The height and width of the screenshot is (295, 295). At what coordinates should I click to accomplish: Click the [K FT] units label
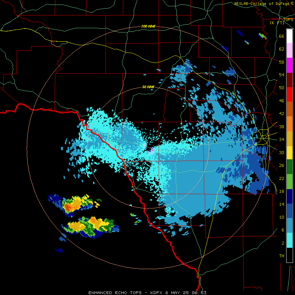(x=277, y=23)
